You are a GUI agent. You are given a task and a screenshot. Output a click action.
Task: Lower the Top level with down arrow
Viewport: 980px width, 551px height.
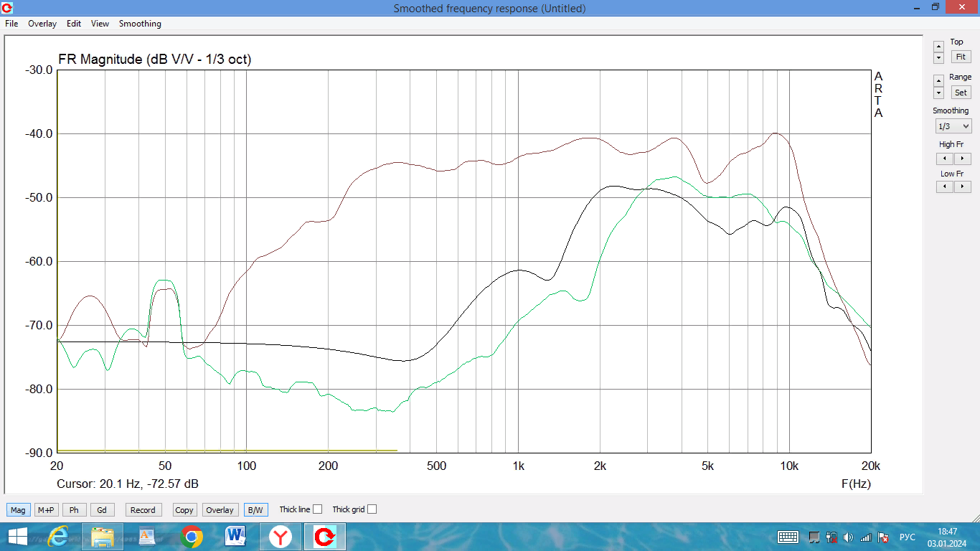tap(938, 57)
